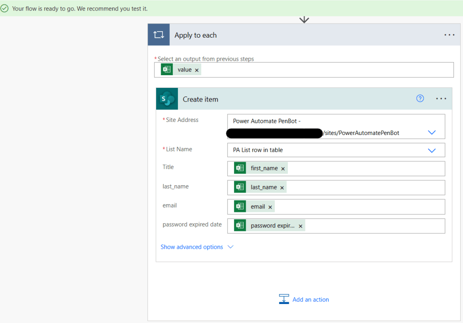
Task: Remove email dynamic content token
Action: tap(270, 207)
